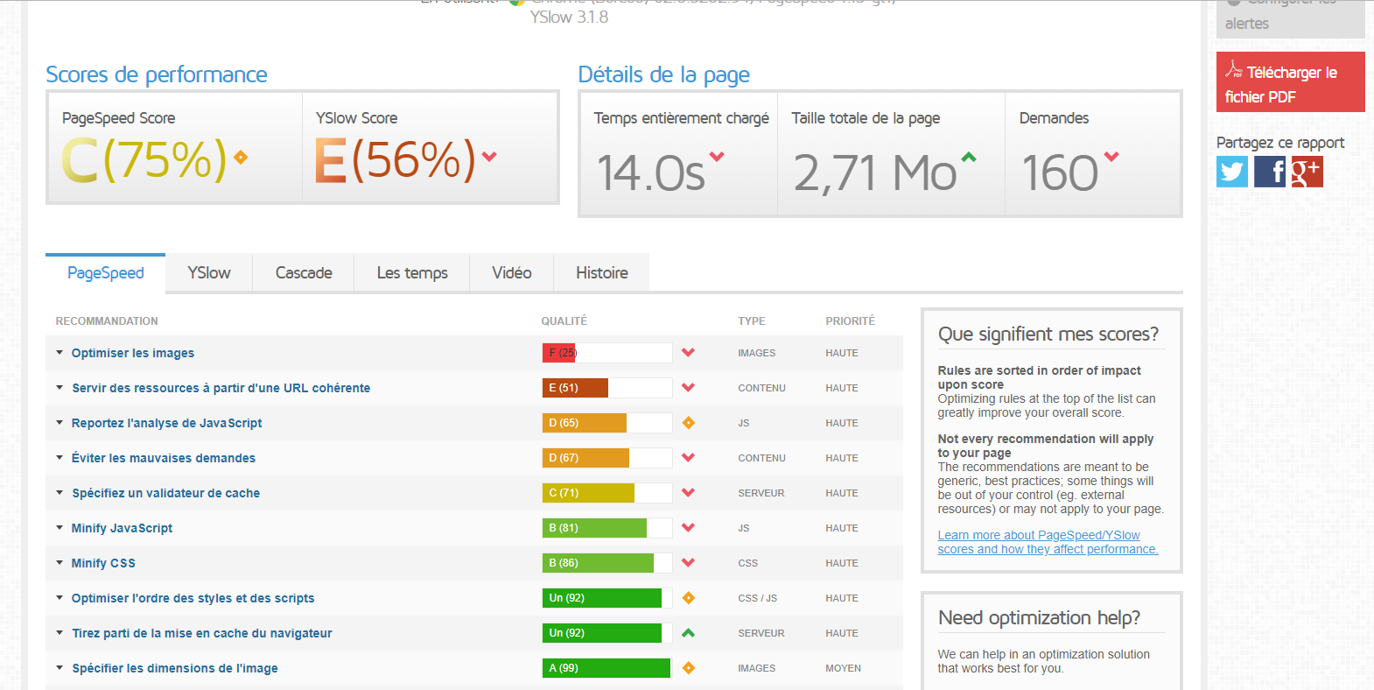The width and height of the screenshot is (1374, 690).
Task: Click red arrow next to 14.0s load time
Action: 717,157
